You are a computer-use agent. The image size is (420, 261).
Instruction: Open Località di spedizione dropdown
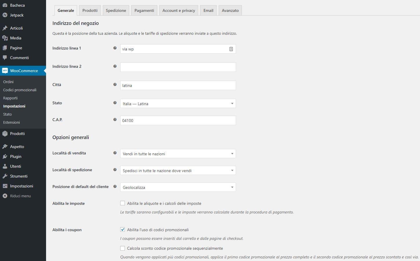point(178,171)
